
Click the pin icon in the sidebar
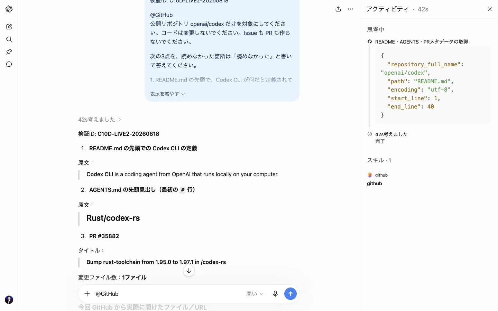click(x=9, y=51)
